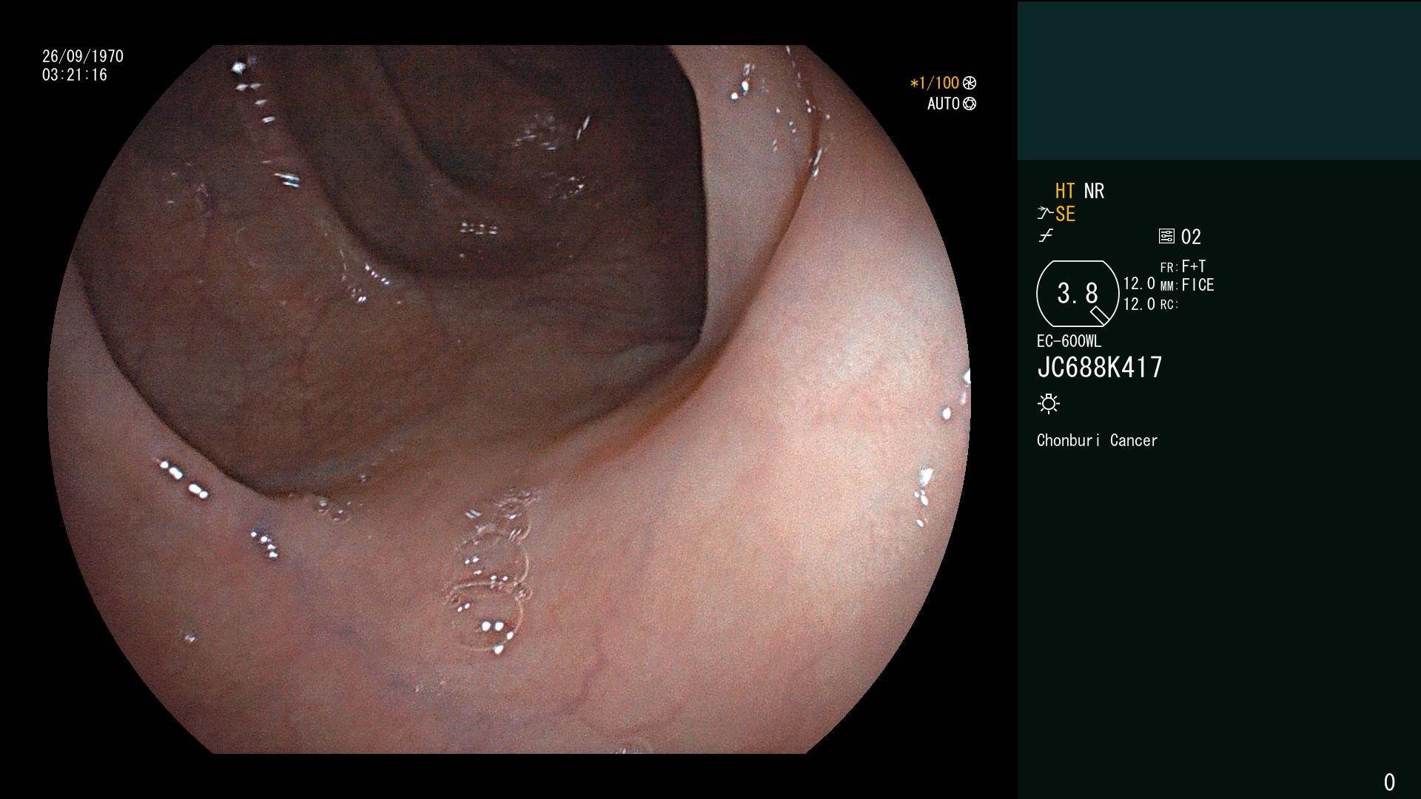Screen dimensions: 1421x799
Task: Click the settings sliders icon beside 02
Action: tap(1166, 236)
